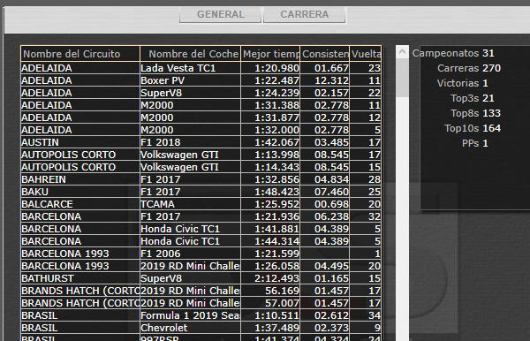The width and height of the screenshot is (530, 341).
Task: Click the PPs 1 statistic
Action: point(475,143)
